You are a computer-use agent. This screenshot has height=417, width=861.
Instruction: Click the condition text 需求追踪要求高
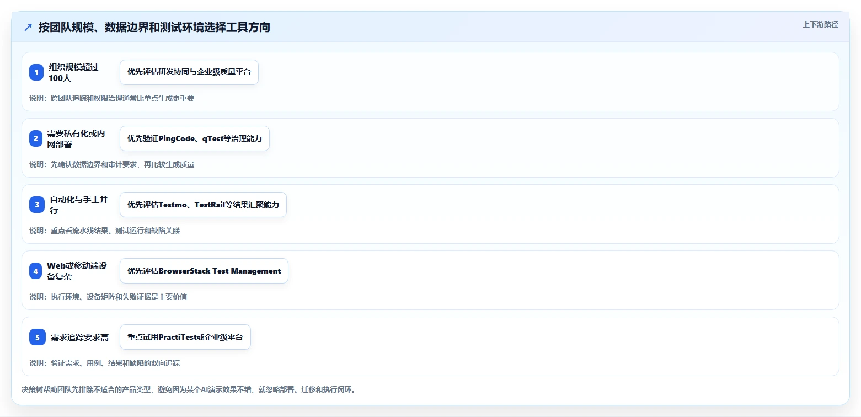click(79, 337)
